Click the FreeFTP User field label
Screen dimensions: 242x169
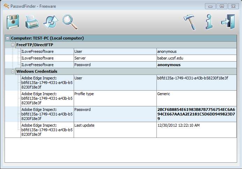pos(78,51)
